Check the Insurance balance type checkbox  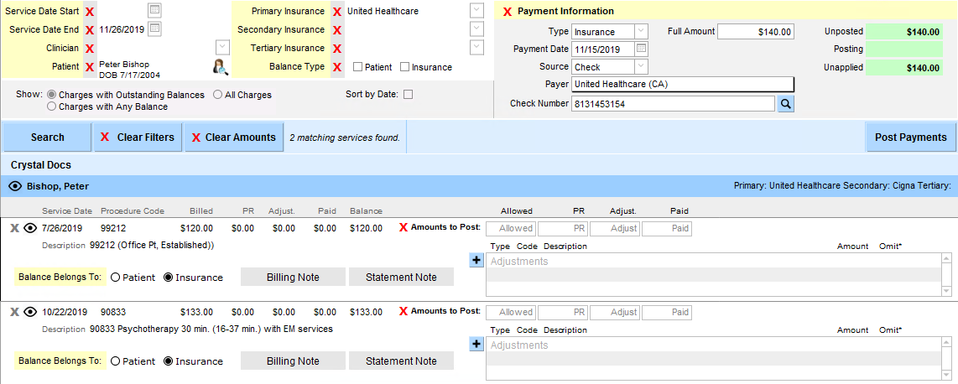[x=405, y=67]
